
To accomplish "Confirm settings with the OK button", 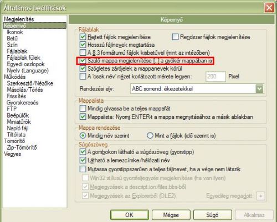I will point(130,215).
